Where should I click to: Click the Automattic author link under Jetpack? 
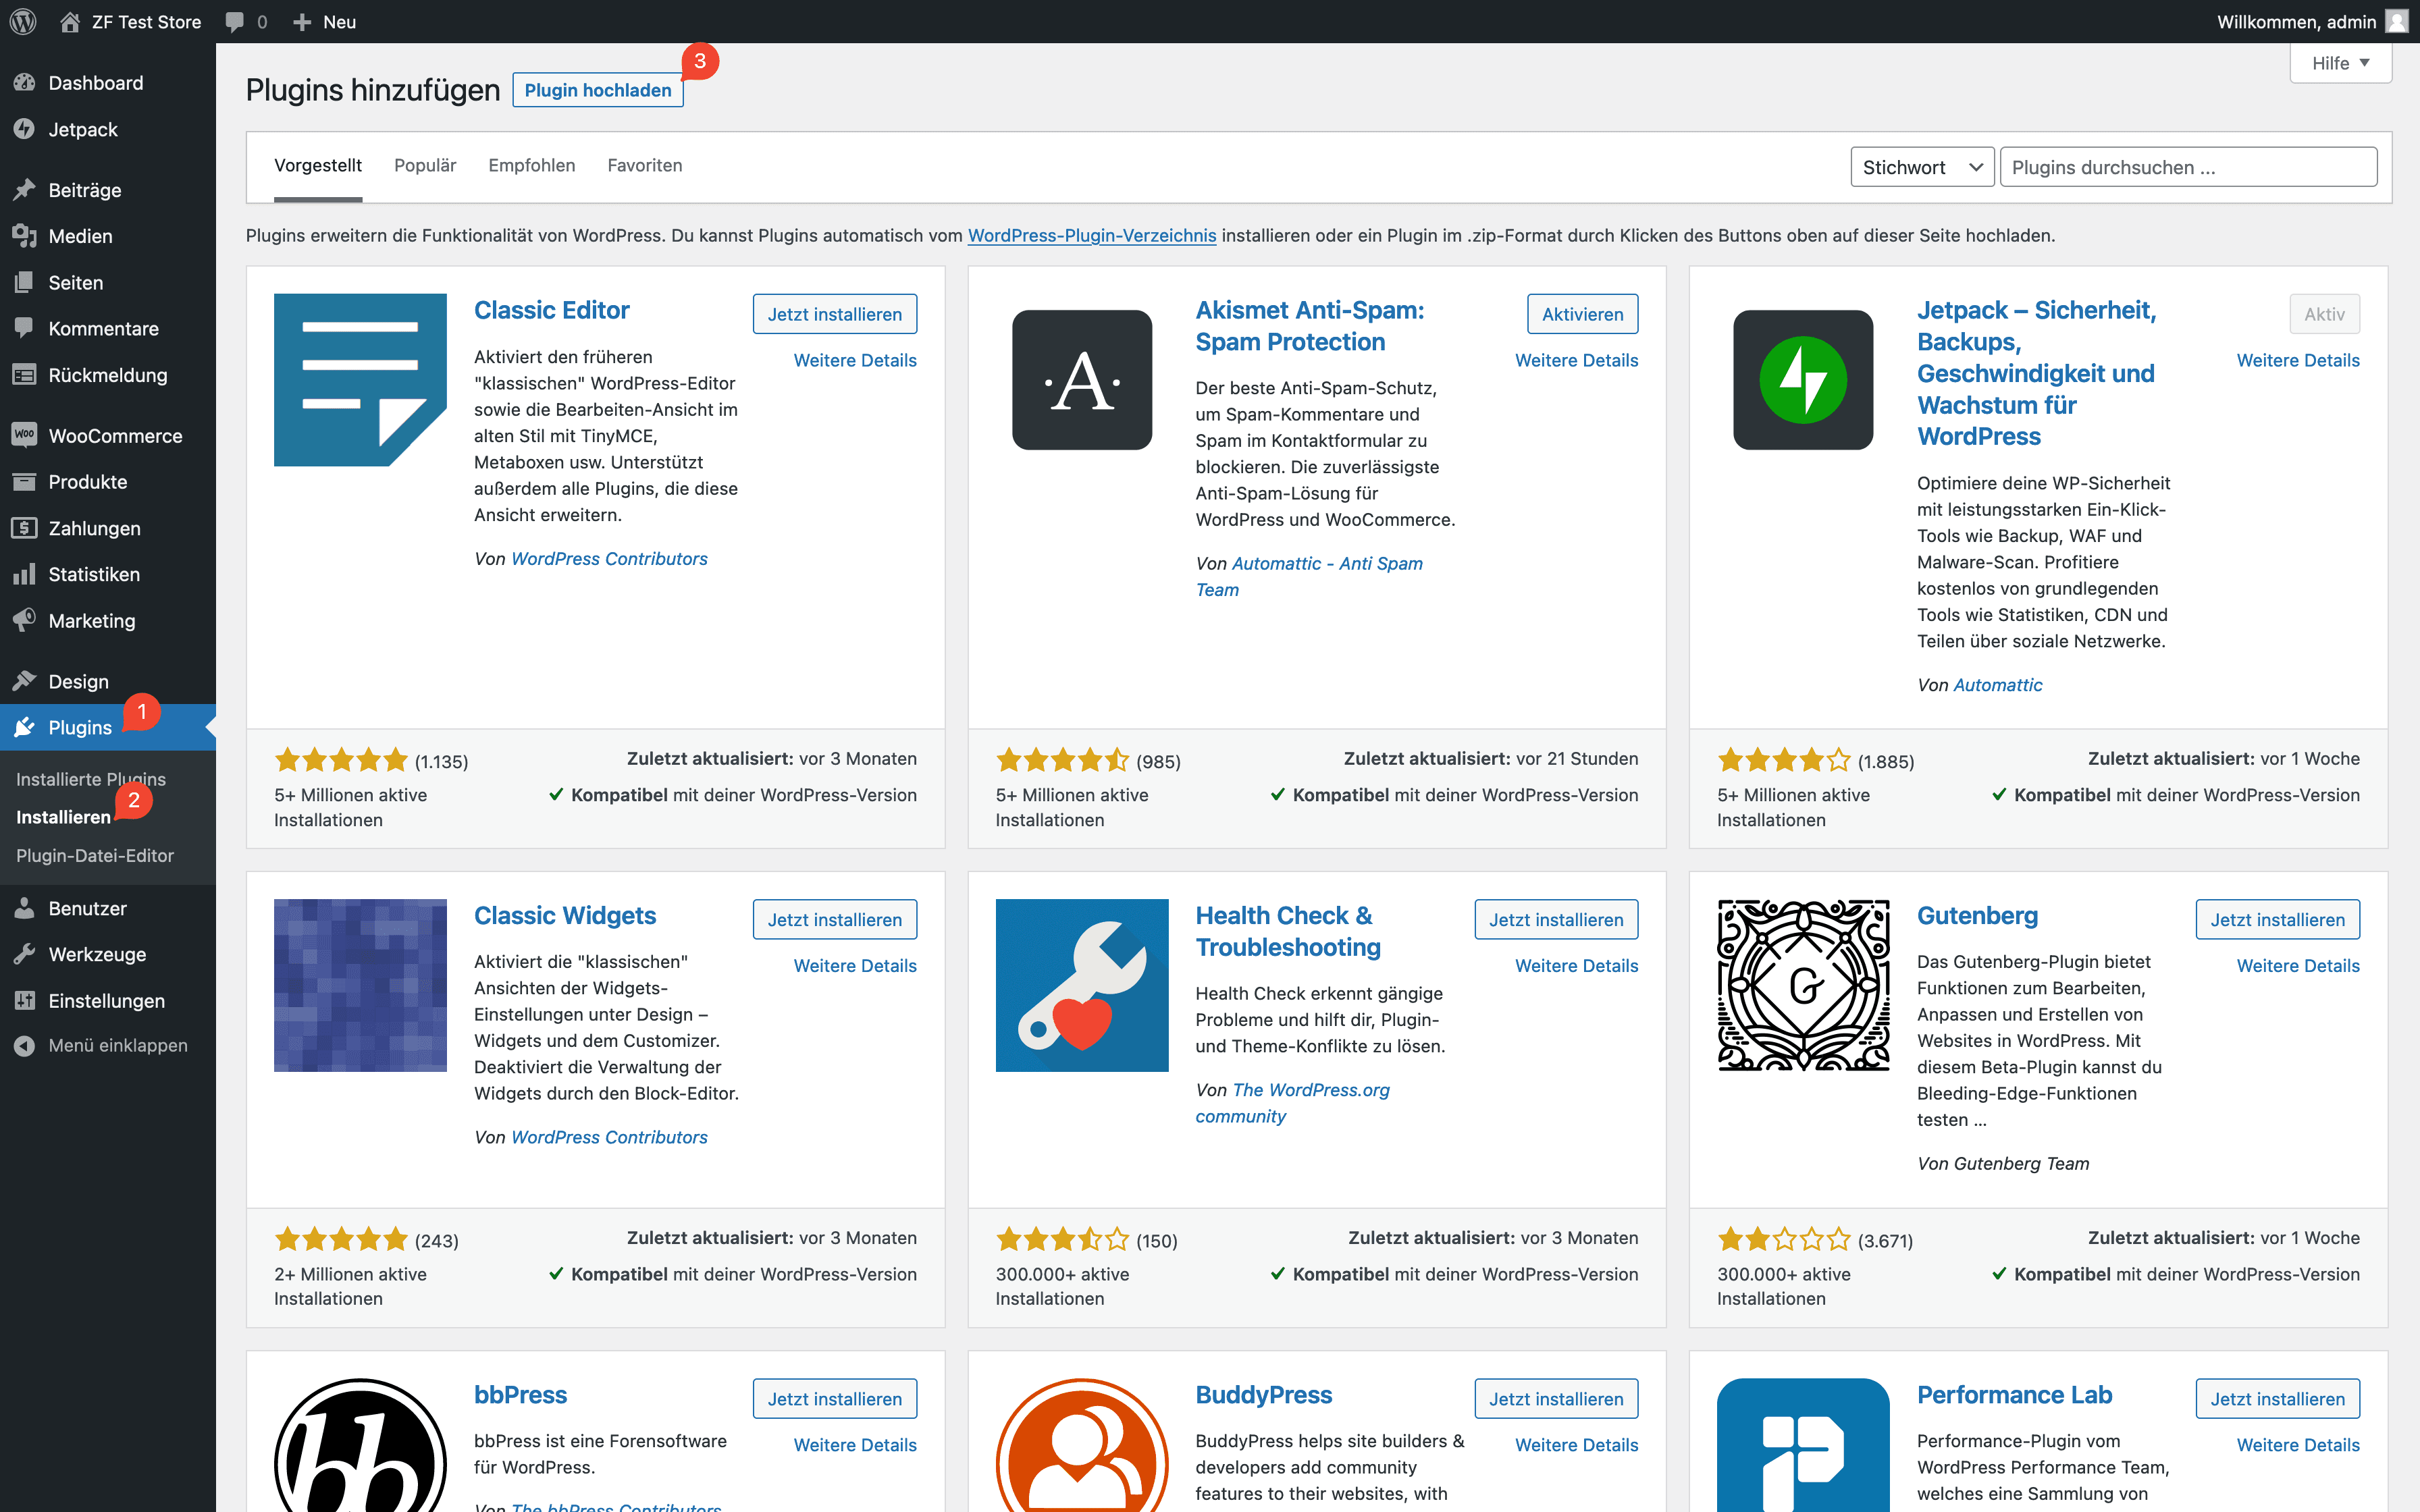point(1998,684)
